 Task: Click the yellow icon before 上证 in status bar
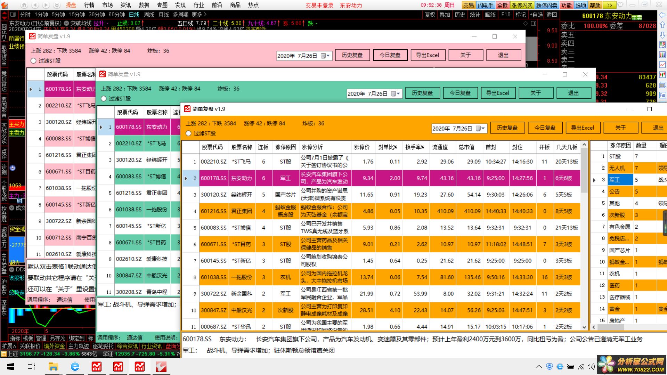4,354
